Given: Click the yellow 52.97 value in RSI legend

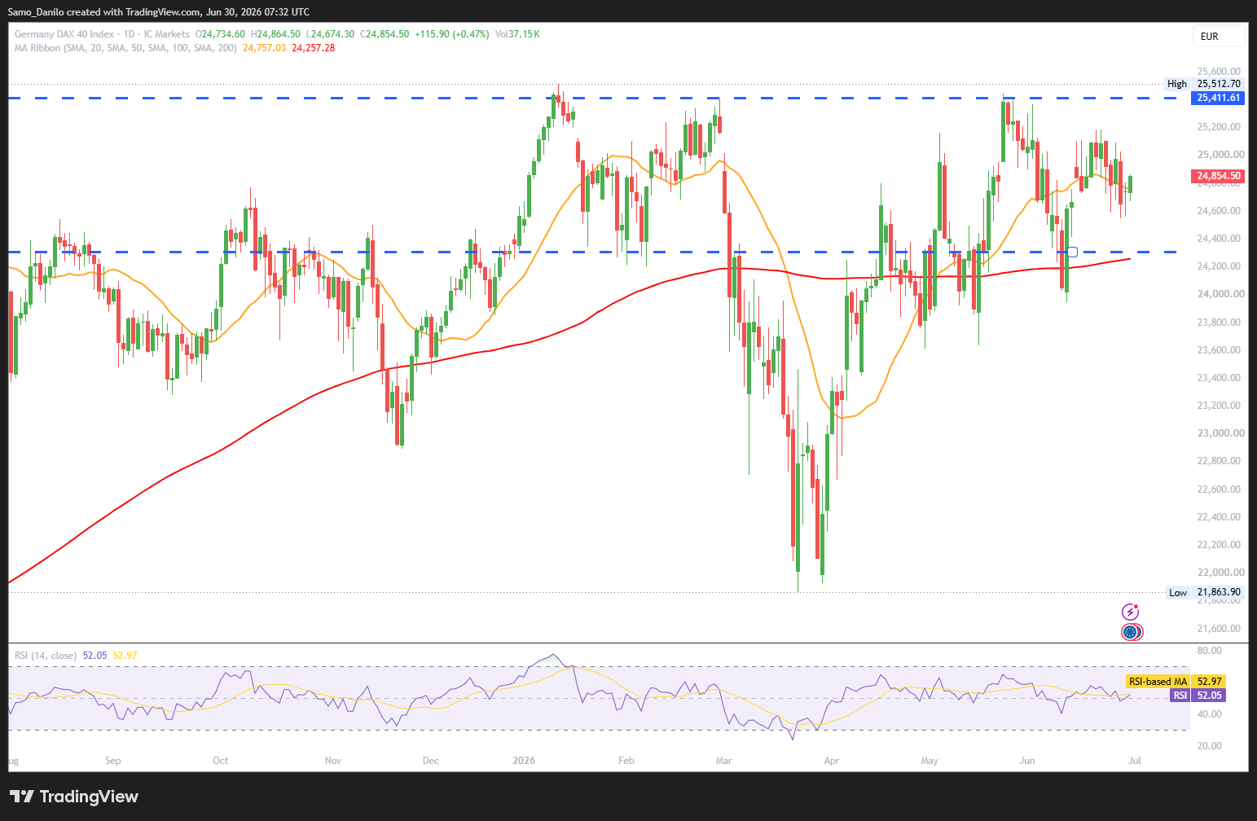Looking at the screenshot, I should pyautogui.click(x=125, y=656).
